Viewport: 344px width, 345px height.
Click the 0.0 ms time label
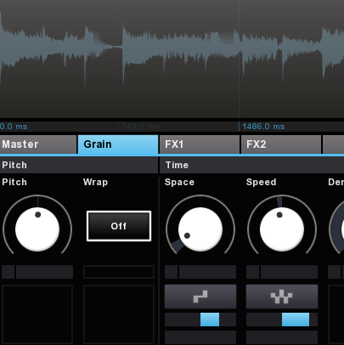14,127
